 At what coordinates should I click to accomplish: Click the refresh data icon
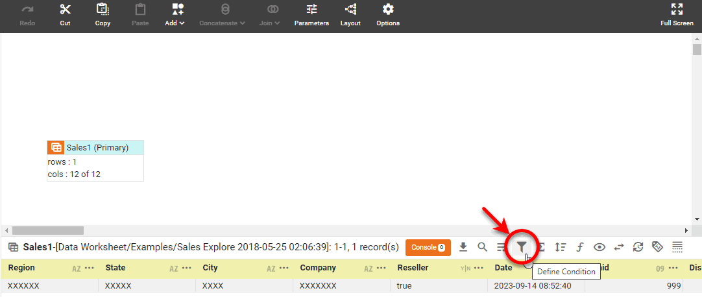pyautogui.click(x=638, y=247)
